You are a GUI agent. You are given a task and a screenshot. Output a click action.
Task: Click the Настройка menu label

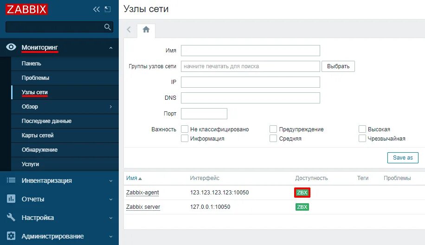[x=38, y=218]
